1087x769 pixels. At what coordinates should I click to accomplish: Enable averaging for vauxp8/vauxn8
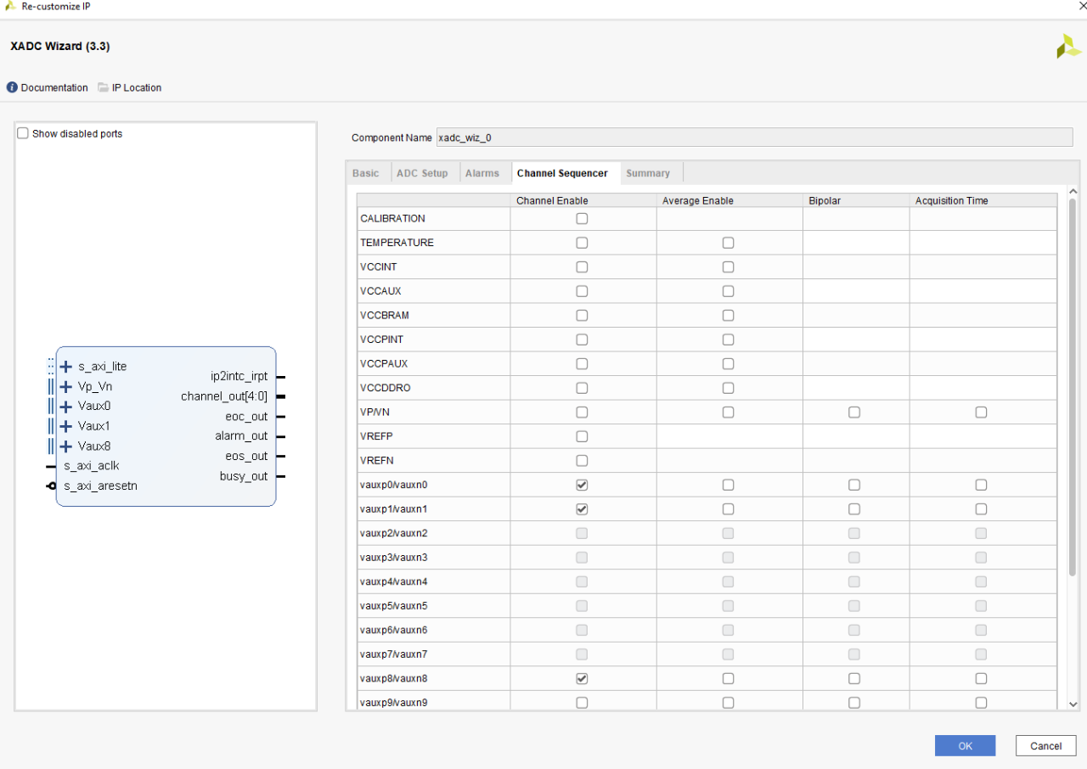tap(728, 678)
